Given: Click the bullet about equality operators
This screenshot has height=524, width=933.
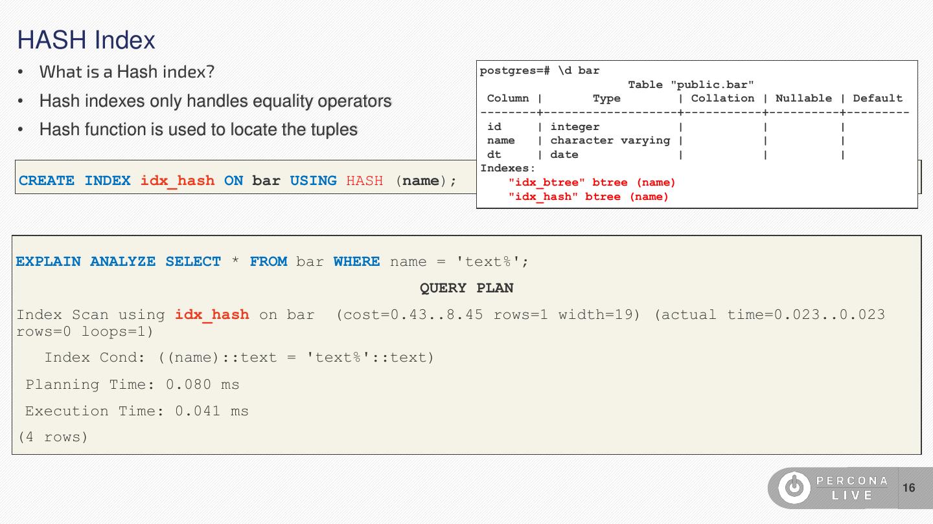Looking at the screenshot, I should pos(215,101).
